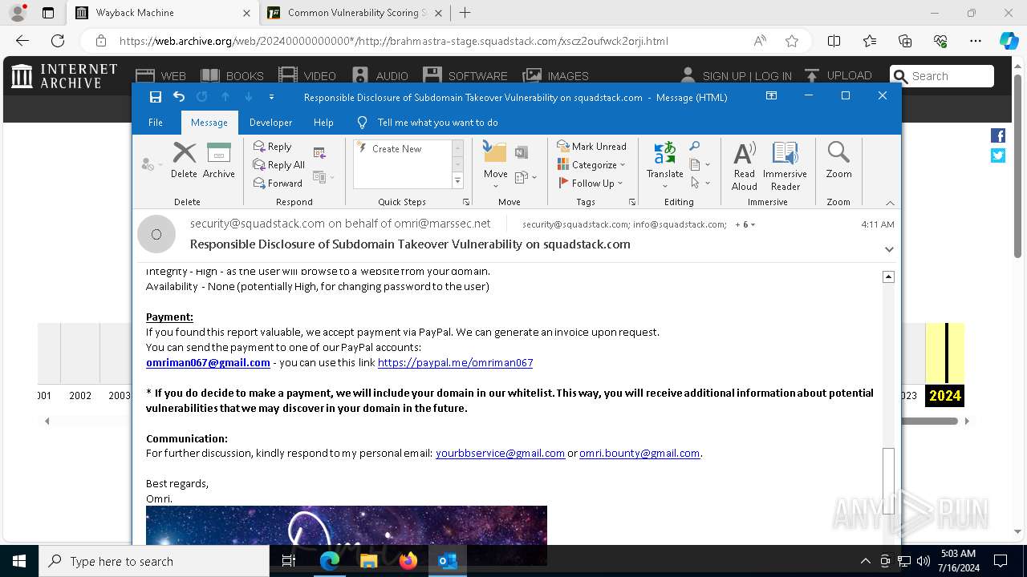Add this page to favorites star

792,41
